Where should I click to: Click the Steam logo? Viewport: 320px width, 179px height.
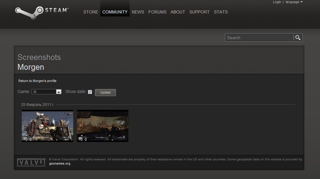[x=42, y=13]
